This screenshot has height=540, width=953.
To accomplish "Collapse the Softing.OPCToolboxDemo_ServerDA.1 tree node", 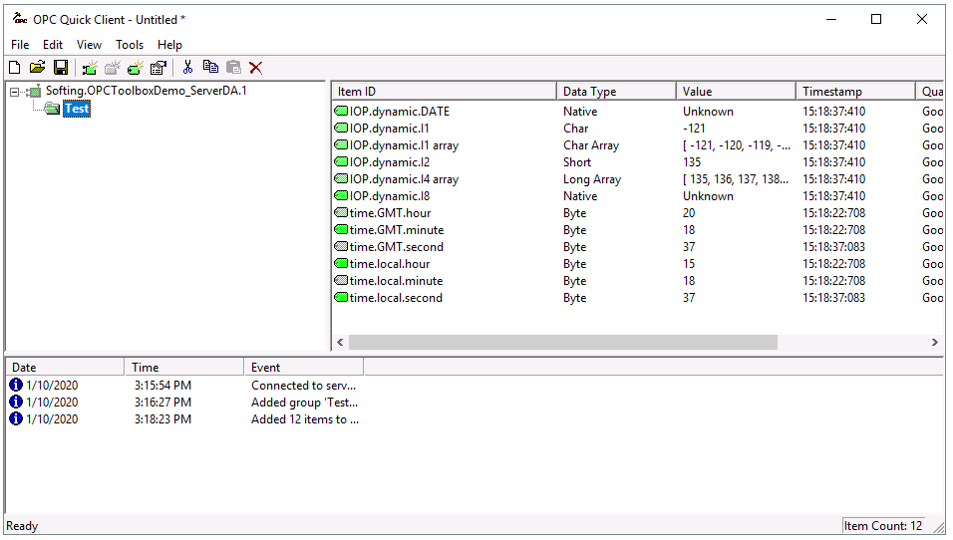I will pyautogui.click(x=14, y=93).
